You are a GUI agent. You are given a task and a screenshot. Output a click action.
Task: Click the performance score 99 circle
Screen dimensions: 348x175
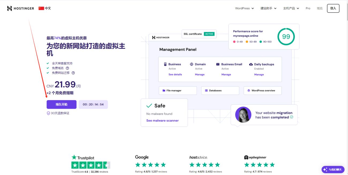286,37
